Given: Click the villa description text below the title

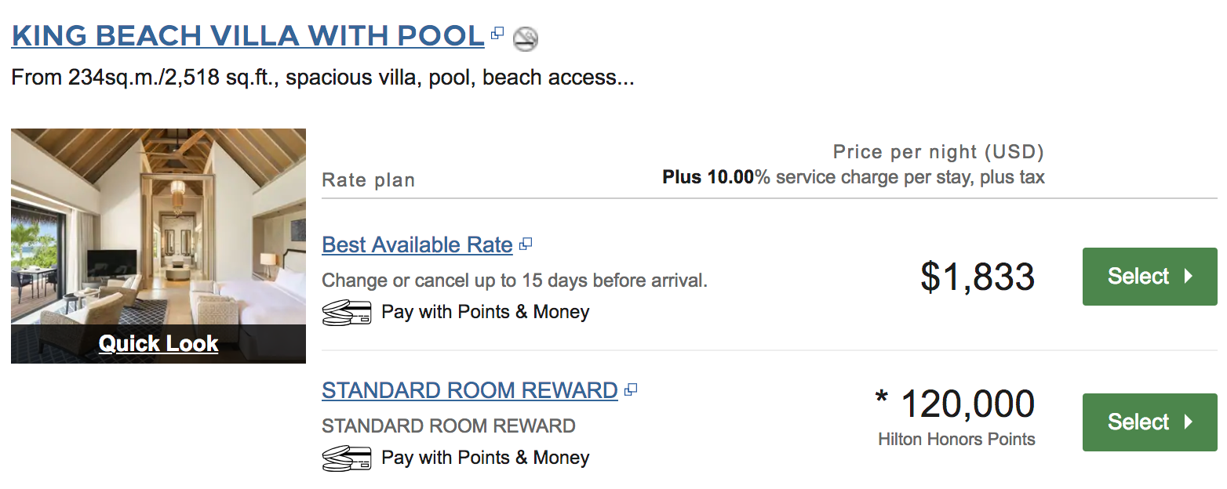Looking at the screenshot, I should click(x=322, y=78).
